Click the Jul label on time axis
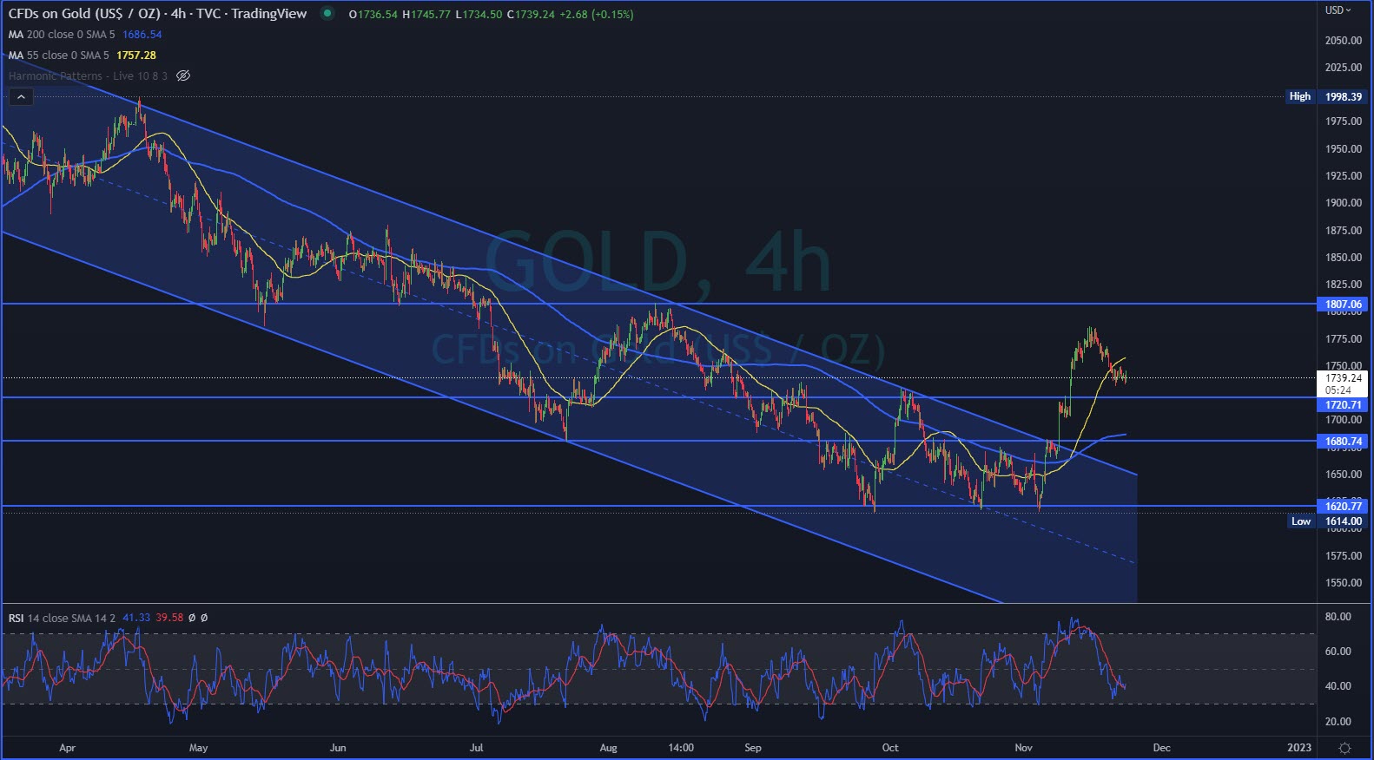This screenshot has width=1374, height=760. (476, 748)
